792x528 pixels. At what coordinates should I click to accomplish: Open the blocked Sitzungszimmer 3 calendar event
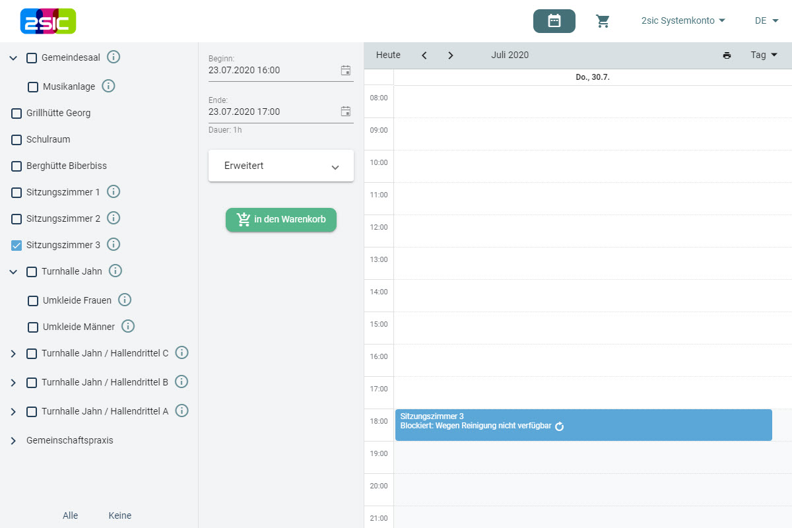[x=583, y=425]
